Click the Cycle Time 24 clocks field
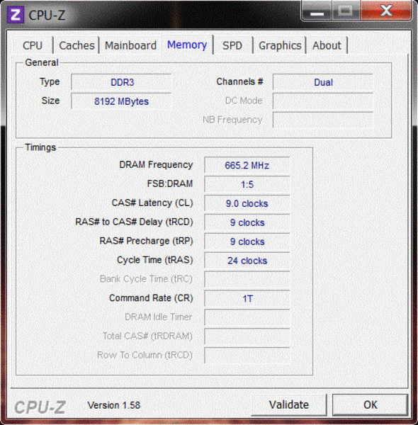 (247, 261)
